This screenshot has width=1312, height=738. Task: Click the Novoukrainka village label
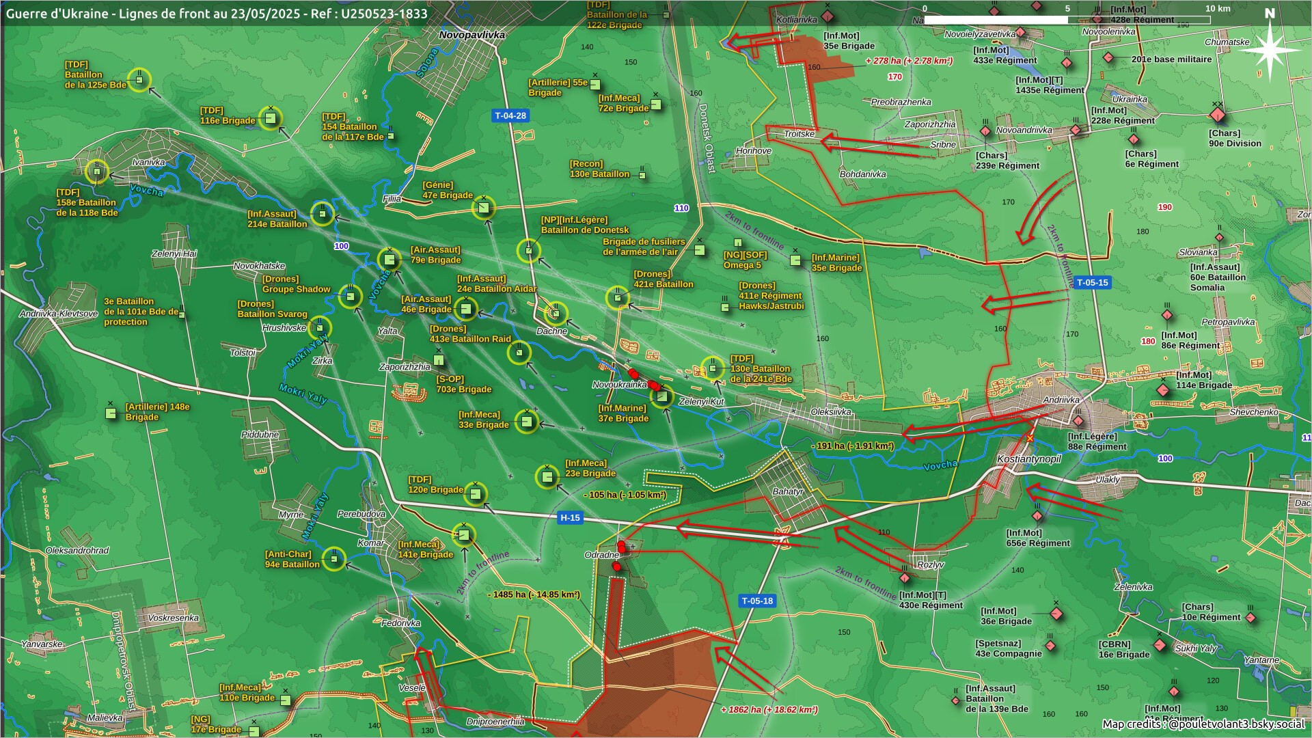[620, 384]
